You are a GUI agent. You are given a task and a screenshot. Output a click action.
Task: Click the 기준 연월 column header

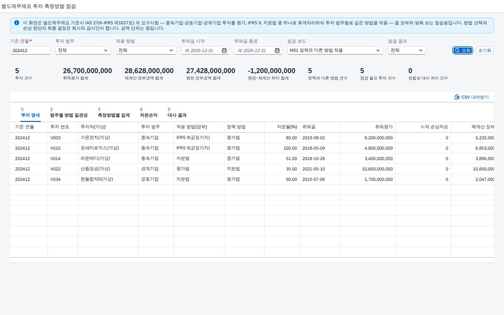tap(29, 127)
